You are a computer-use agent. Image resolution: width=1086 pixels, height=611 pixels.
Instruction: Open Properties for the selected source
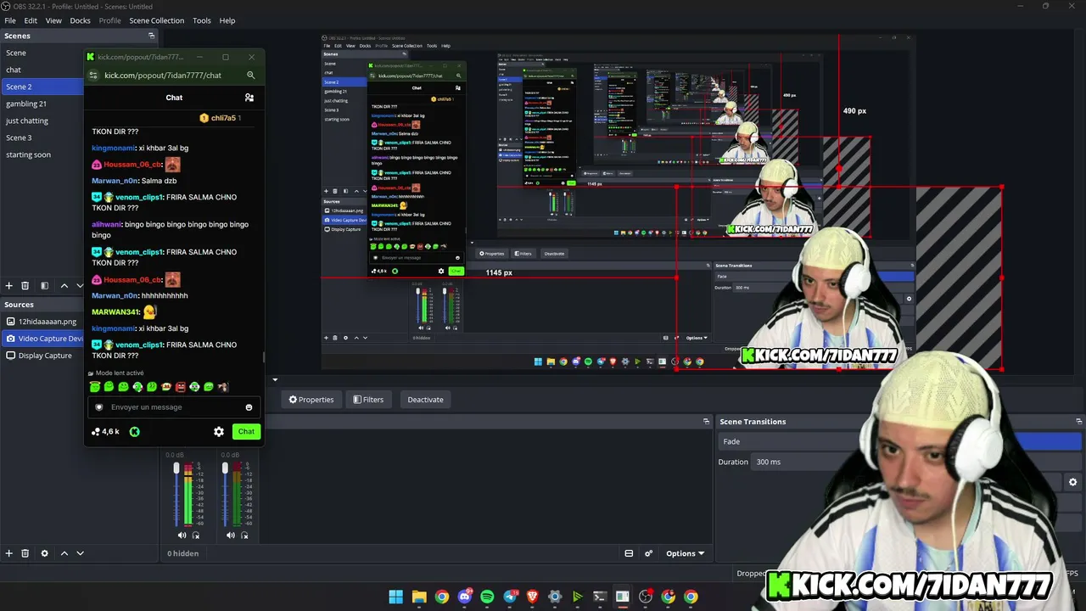click(311, 400)
